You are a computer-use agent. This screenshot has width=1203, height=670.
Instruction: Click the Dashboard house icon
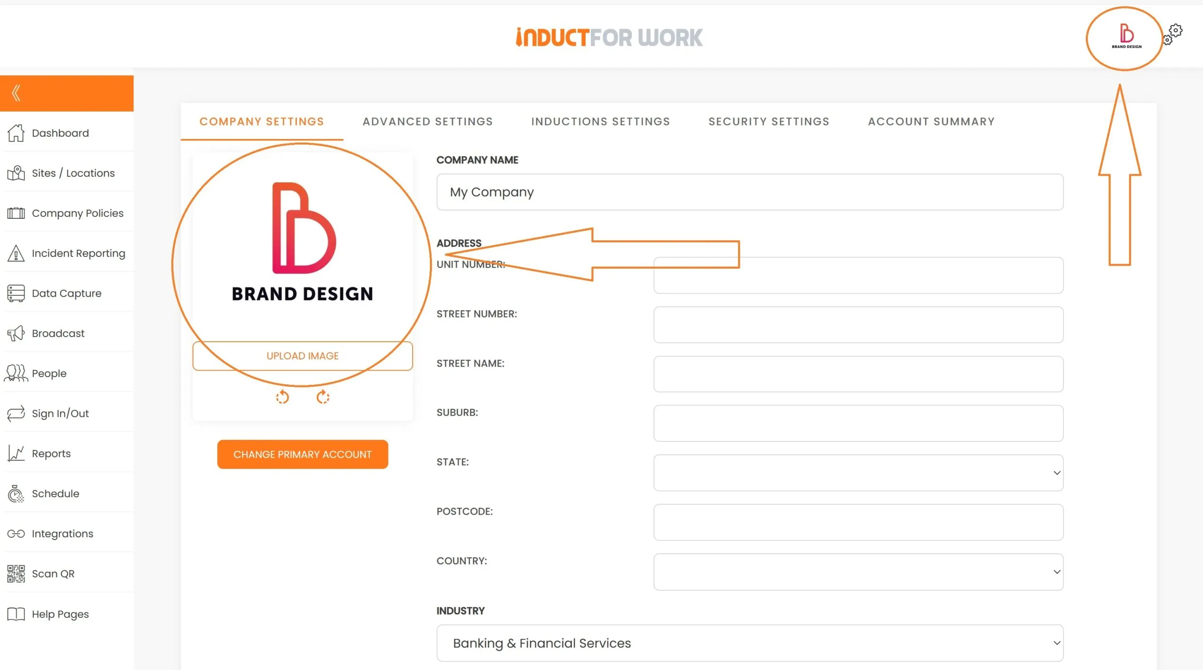point(16,133)
